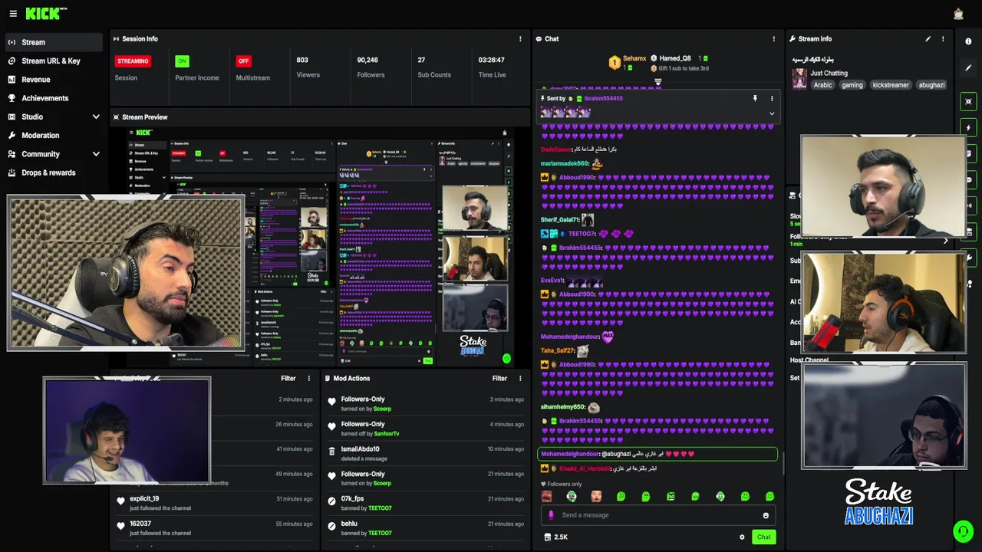Open the Just Chatting category thumbnail
982x552 pixels.
click(799, 78)
